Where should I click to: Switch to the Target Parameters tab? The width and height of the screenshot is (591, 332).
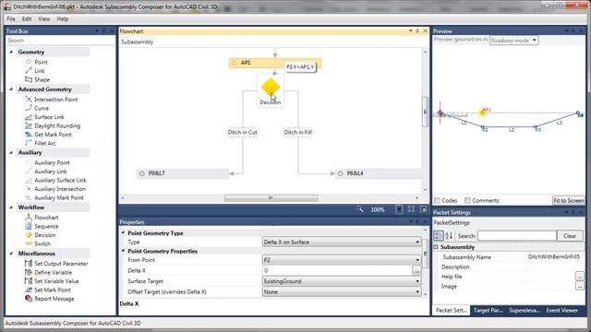pos(488,310)
